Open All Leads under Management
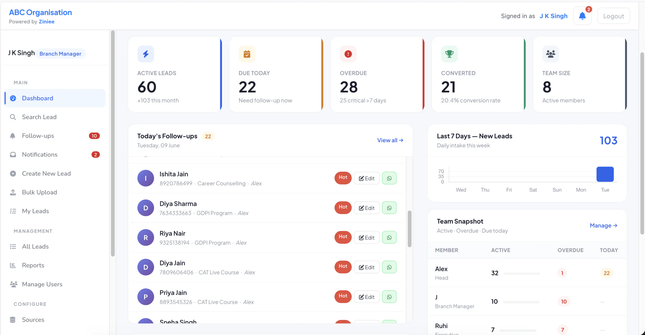This screenshot has height=335, width=645. 55,247
